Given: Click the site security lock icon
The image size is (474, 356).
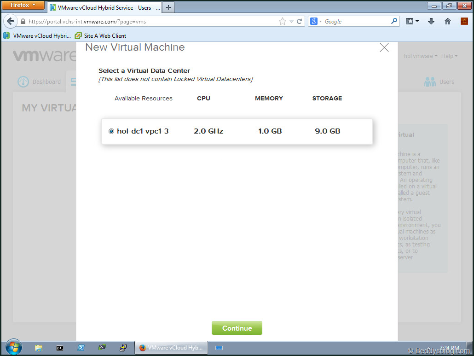Looking at the screenshot, I should point(23,22).
